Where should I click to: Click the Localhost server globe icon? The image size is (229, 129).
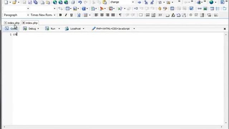coord(67,29)
